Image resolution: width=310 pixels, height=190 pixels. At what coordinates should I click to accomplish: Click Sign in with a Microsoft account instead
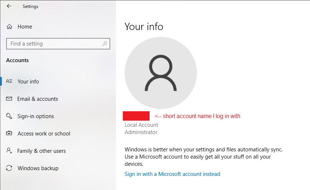pos(172,174)
